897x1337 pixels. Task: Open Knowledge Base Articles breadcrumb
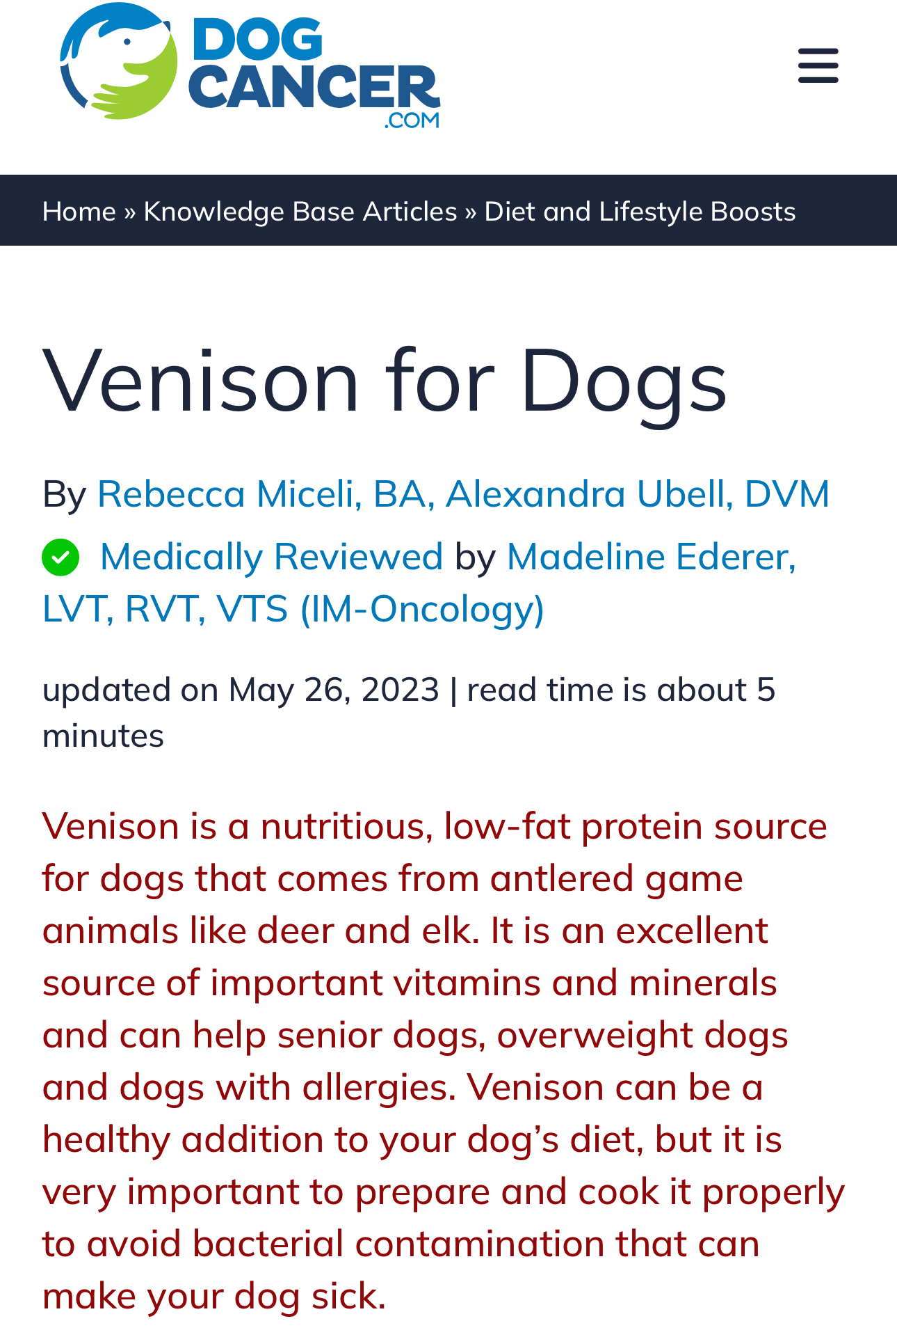300,212
